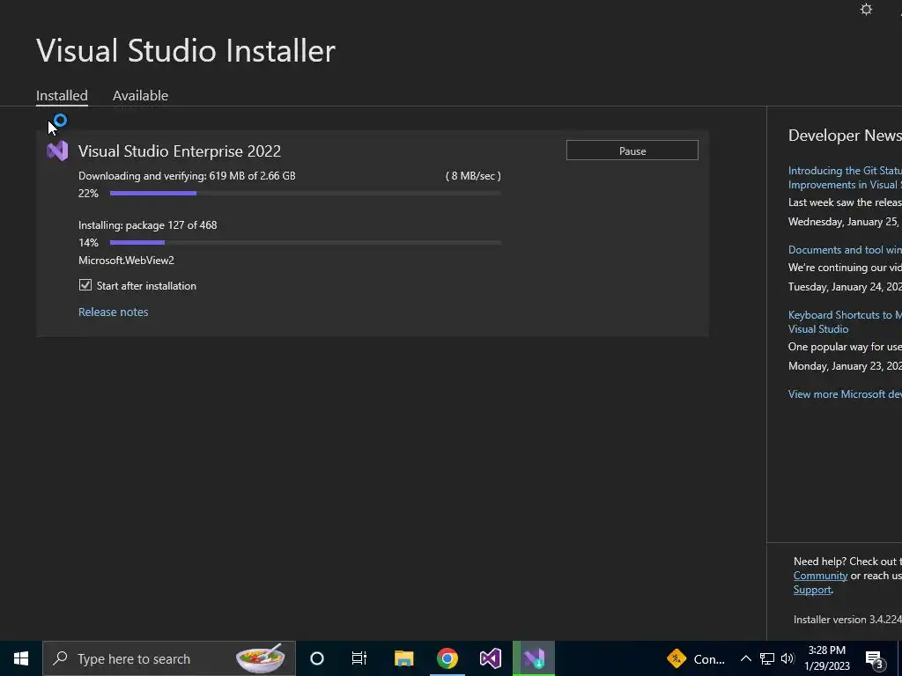Click the 8 MB/sec download speed text
This screenshot has width=902, height=676.
(473, 176)
